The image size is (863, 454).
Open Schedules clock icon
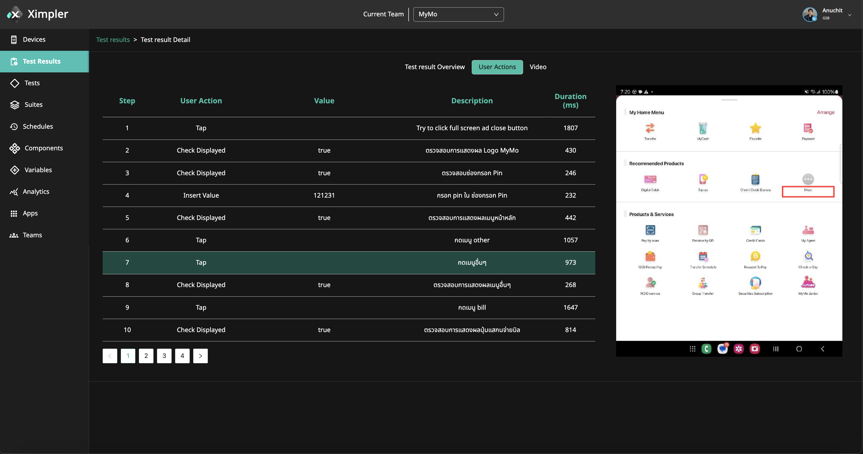pyautogui.click(x=14, y=126)
